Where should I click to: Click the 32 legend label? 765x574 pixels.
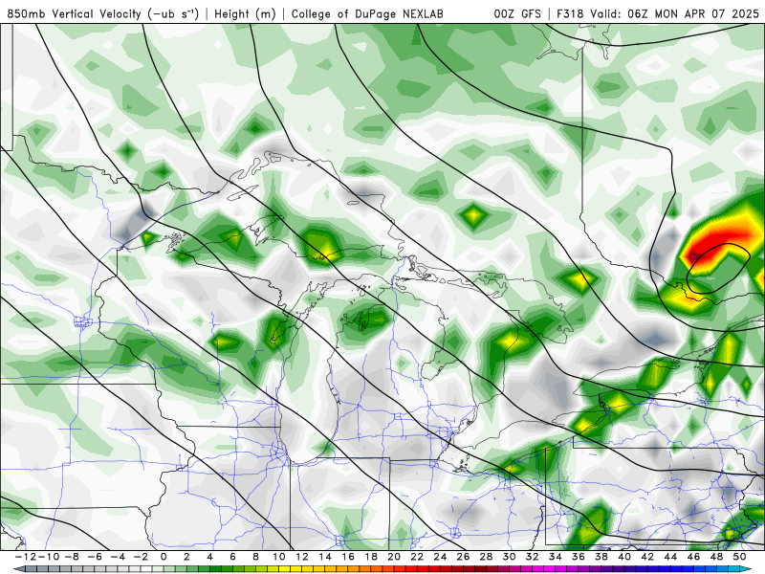(533, 557)
